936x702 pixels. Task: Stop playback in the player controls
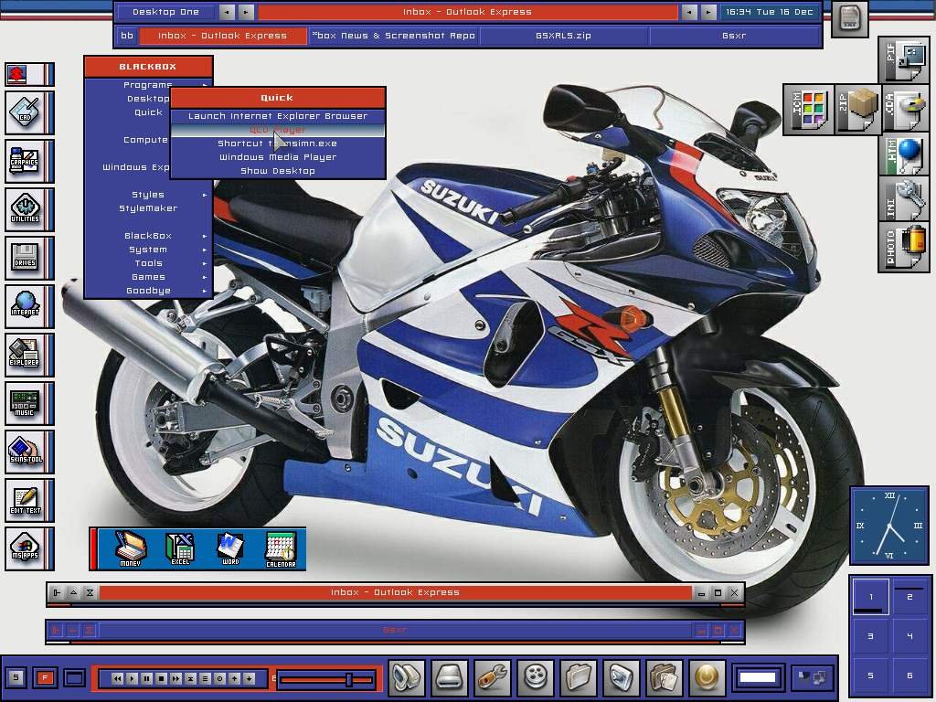161,679
